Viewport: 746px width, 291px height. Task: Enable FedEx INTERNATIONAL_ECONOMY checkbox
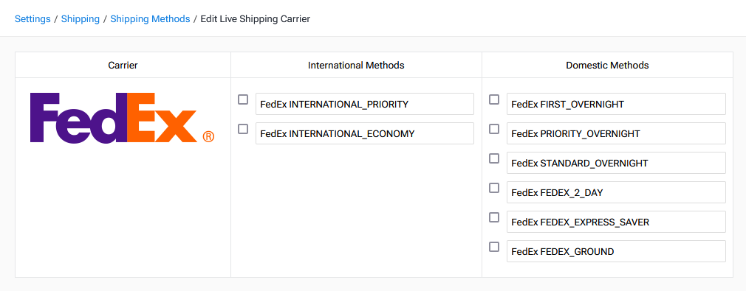[243, 129]
